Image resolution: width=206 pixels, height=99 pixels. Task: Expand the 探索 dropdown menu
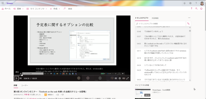click(19, 9)
